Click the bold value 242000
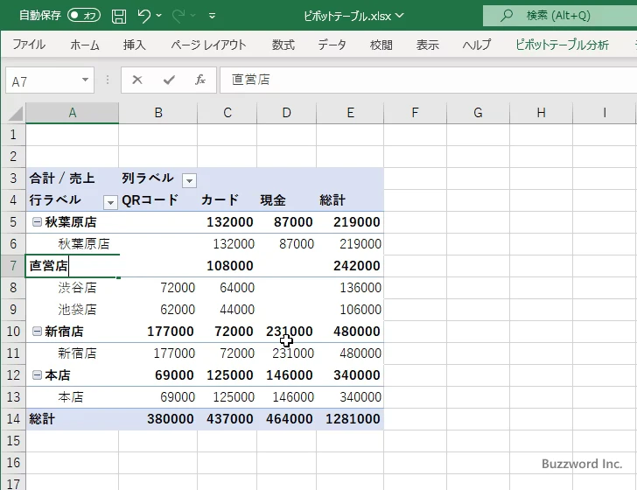This screenshot has width=637, height=490. [x=357, y=266]
